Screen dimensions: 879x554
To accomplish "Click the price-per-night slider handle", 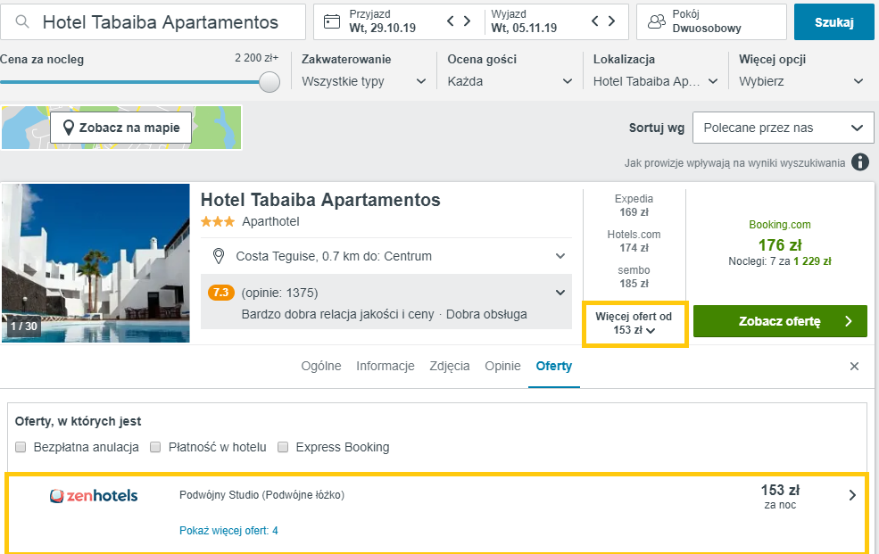I will 269,82.
